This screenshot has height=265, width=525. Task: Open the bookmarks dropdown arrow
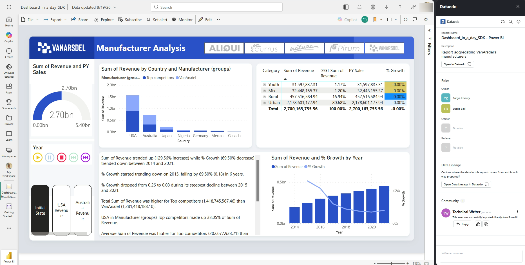(x=381, y=19)
